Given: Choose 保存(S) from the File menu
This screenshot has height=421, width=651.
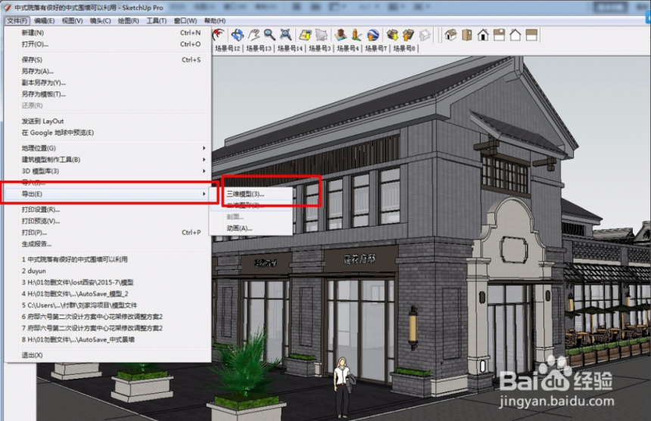Looking at the screenshot, I should [107, 60].
